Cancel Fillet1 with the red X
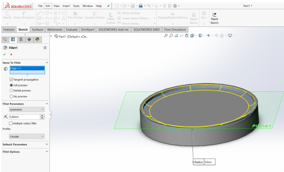Screen dimensions: 284x172 [11, 55]
